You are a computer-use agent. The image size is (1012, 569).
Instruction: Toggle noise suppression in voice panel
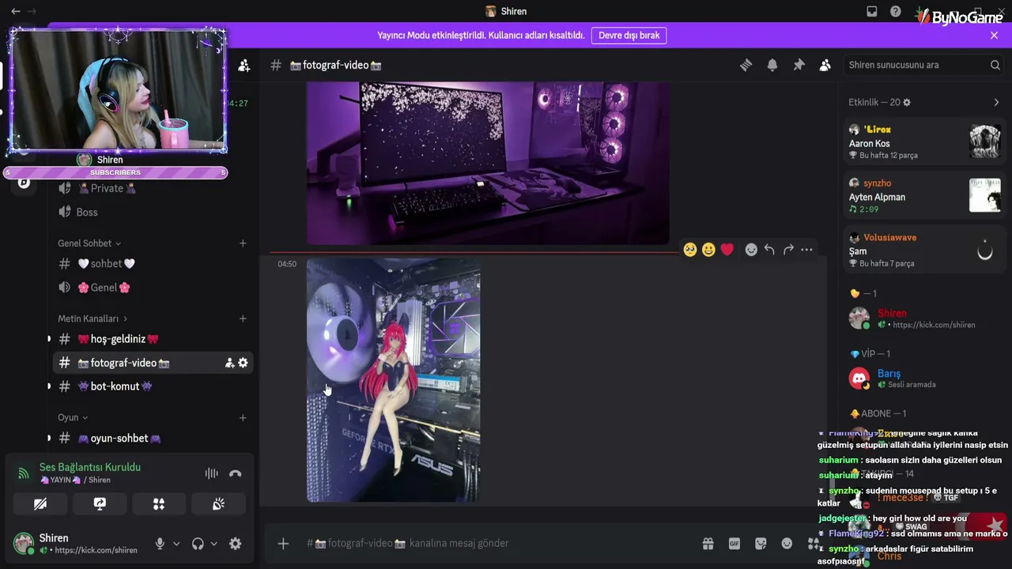pyautogui.click(x=211, y=473)
